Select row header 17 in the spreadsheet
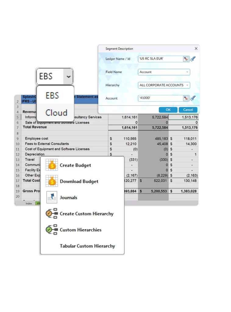Screen dimensions: 231x312 pyautogui.click(x=18, y=181)
